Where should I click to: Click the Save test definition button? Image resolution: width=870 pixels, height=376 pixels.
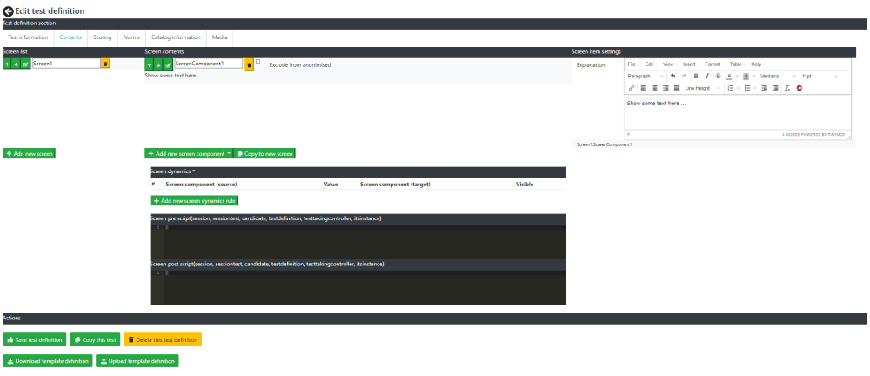point(35,339)
